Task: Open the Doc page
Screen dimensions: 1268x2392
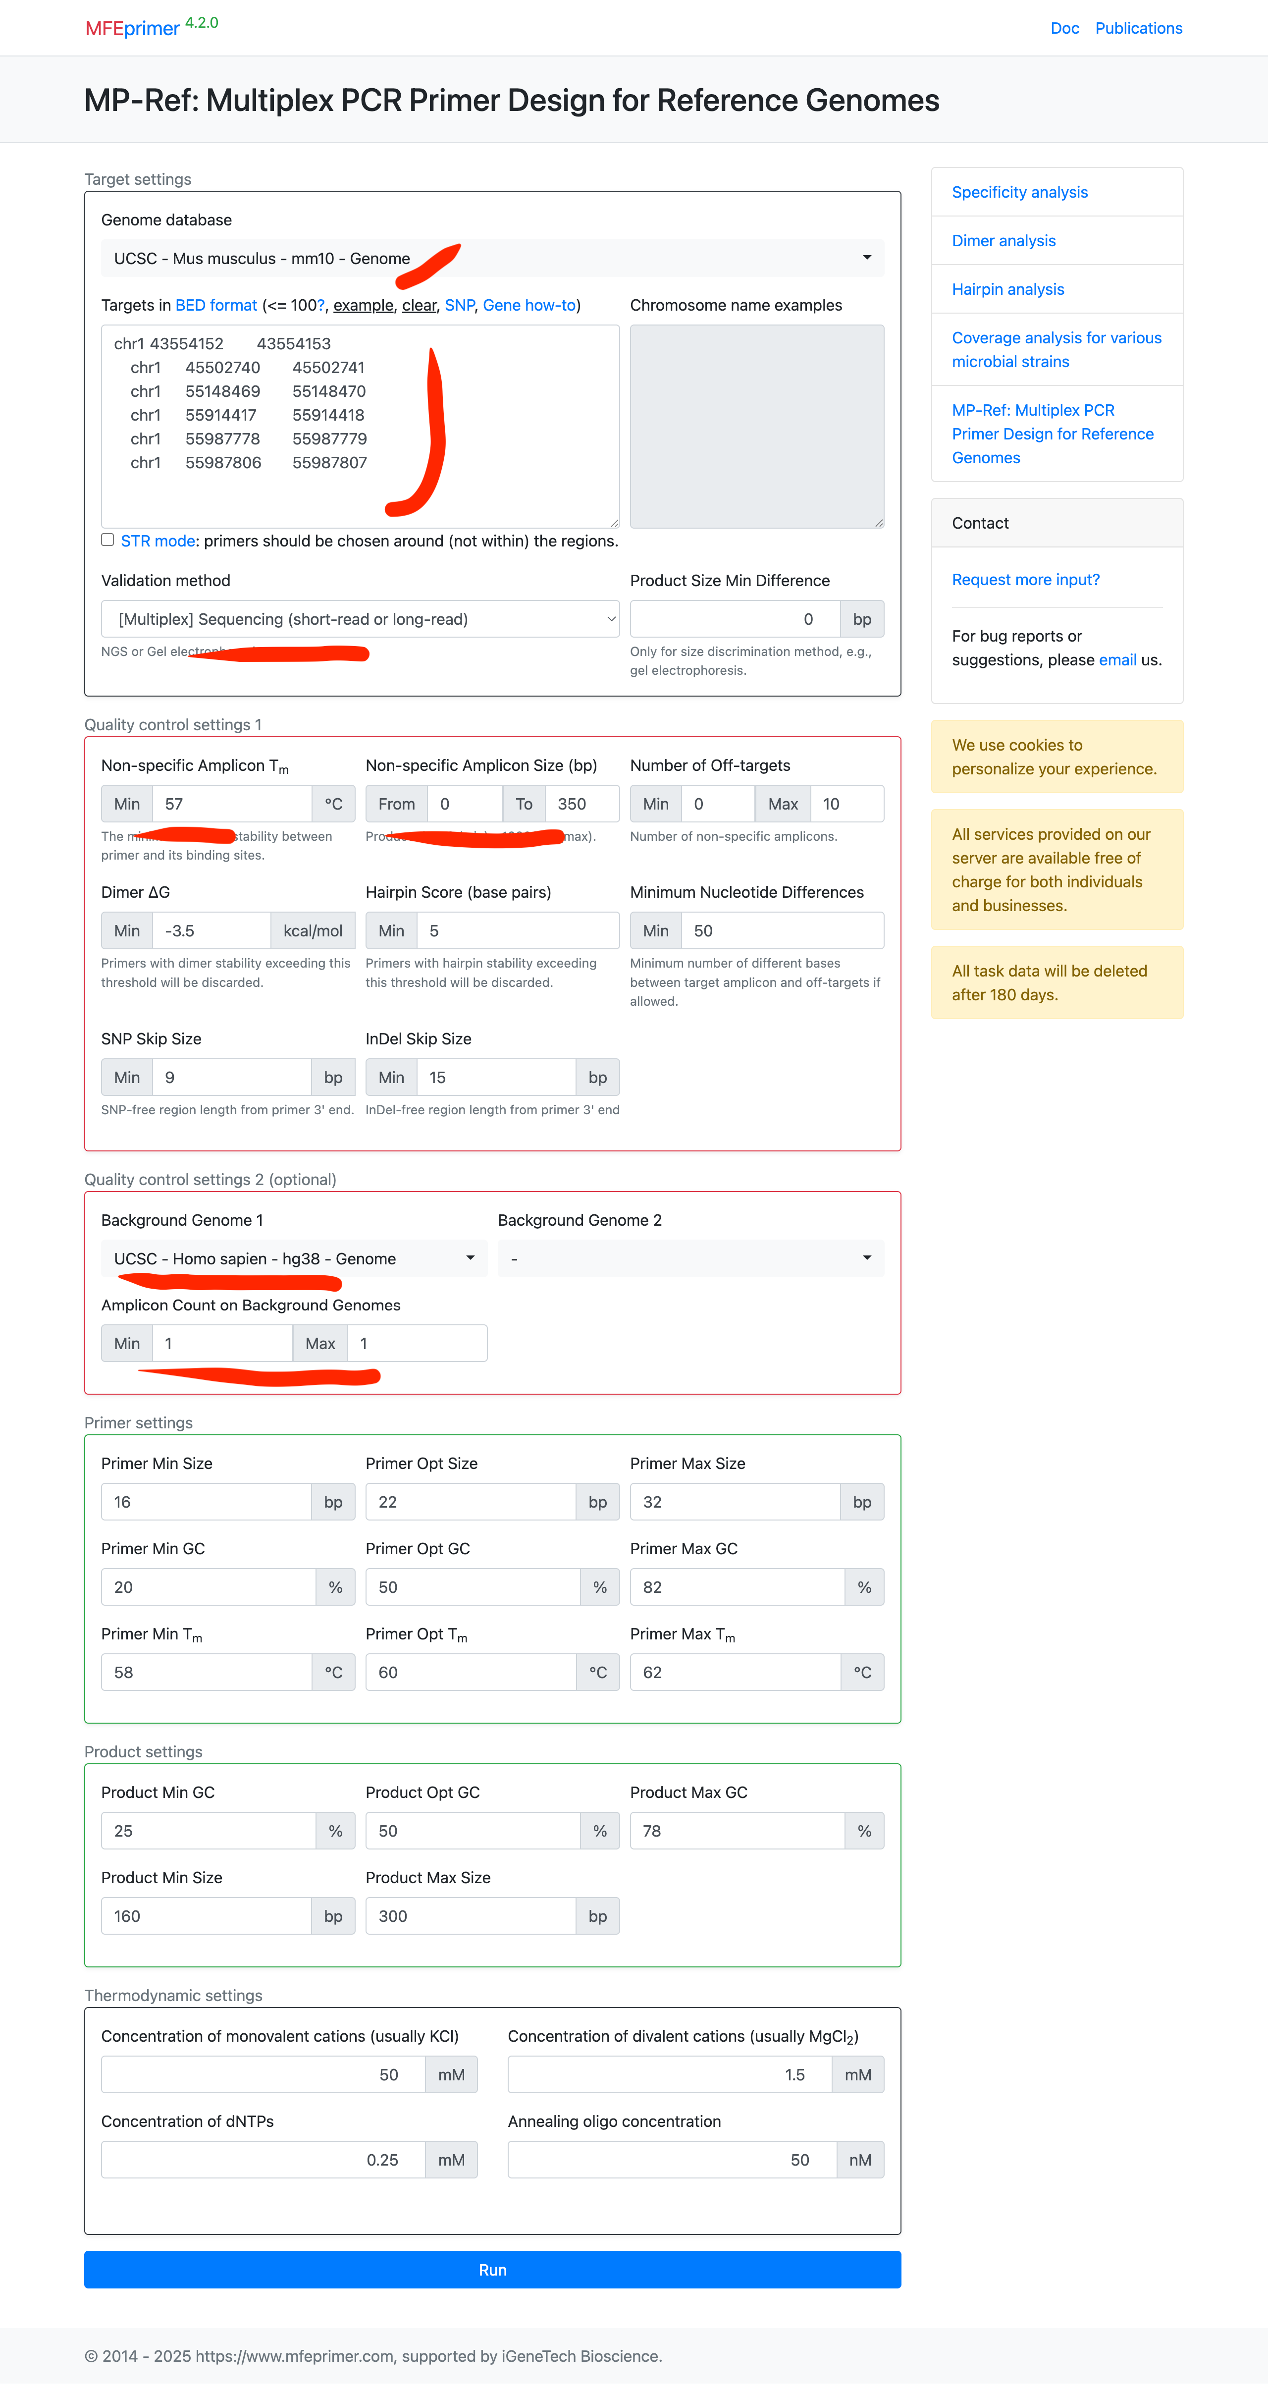Action: (1065, 28)
